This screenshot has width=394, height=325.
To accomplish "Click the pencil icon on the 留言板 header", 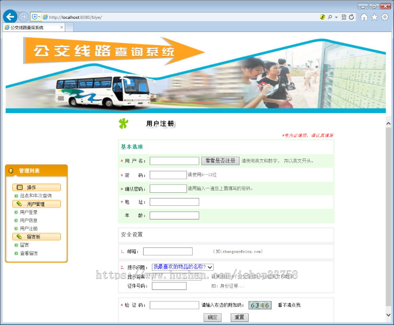I will point(19,237).
